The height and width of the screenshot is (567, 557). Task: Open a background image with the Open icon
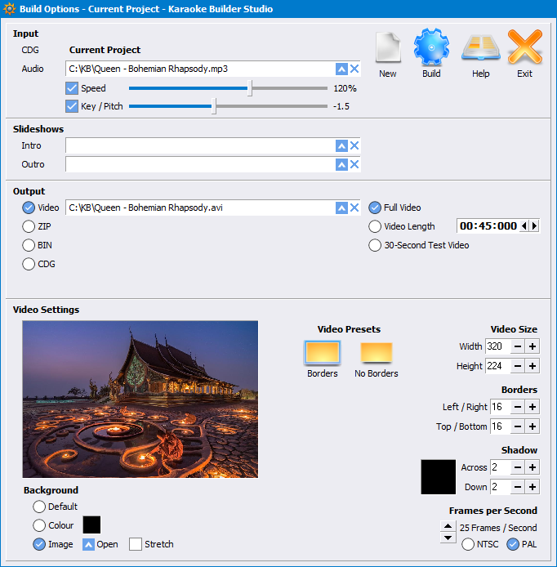point(88,544)
